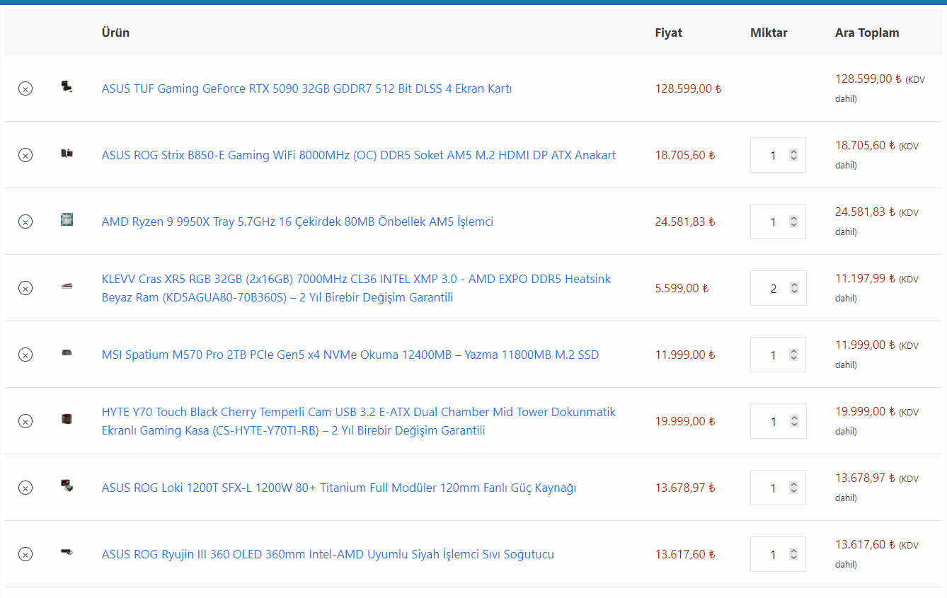The height and width of the screenshot is (598, 947).
Task: Click 18.705,60 ₺ subtotal in Ara Toplam
Action: coord(866,146)
